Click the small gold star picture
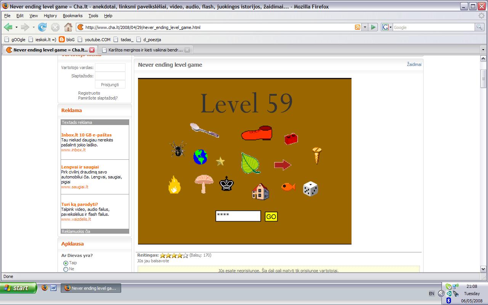The image size is (488, 305). pyautogui.click(x=220, y=161)
